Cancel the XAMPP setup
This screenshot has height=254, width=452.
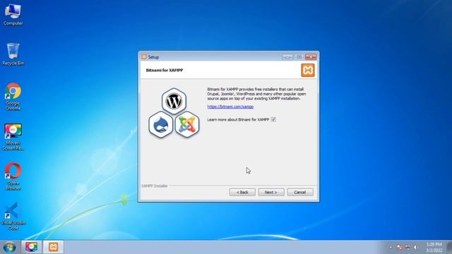tap(300, 192)
